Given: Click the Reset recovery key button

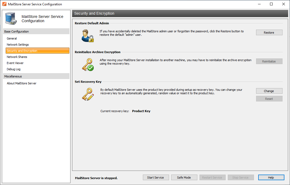Looking at the screenshot, I should (269, 99).
